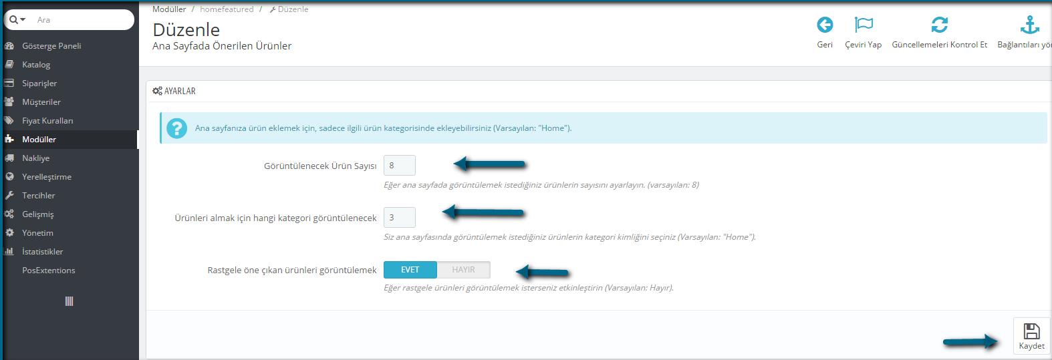Screen dimensions: 1052x360
Task: Click the Yerelleştirme globe icon
Action: tap(9, 177)
